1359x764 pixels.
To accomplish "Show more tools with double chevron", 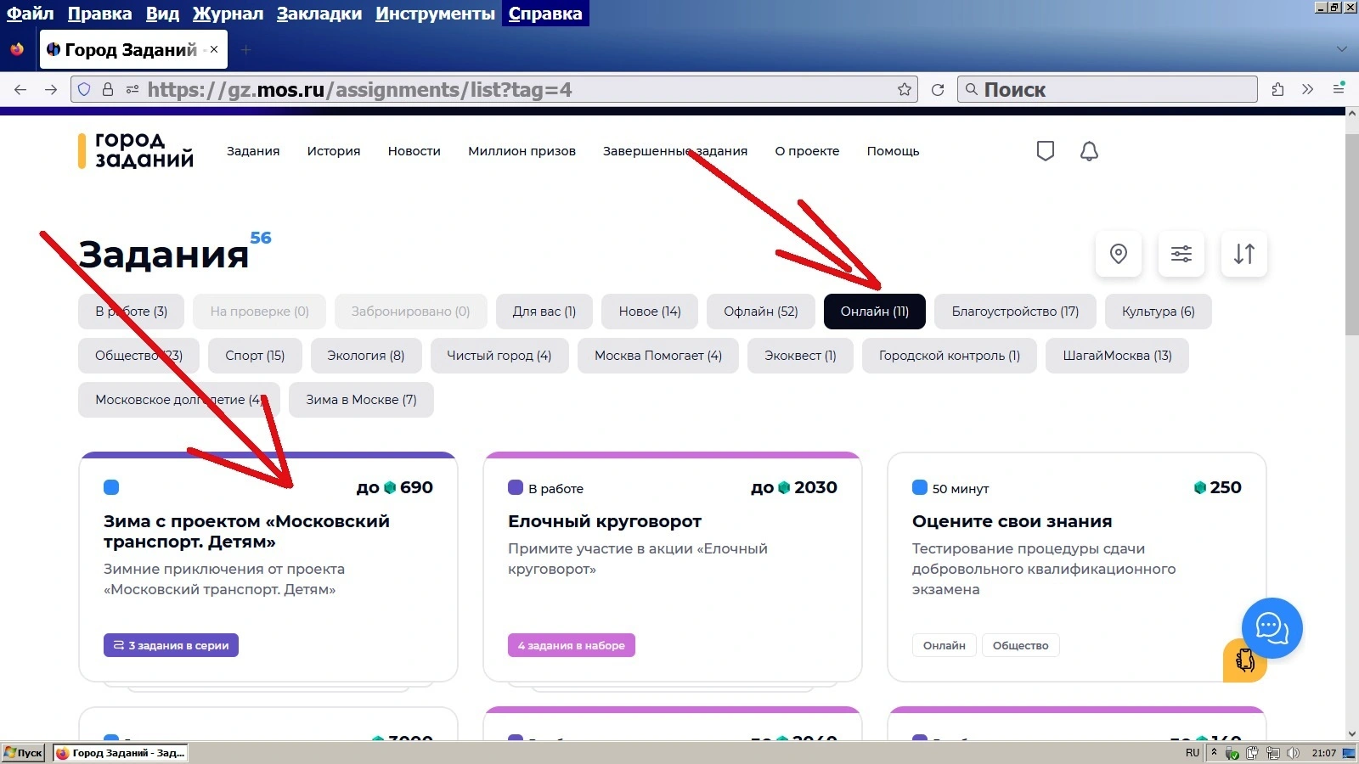I will 1308,89.
